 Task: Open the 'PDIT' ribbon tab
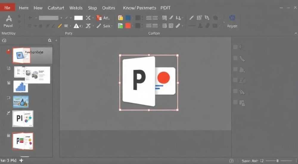point(165,8)
